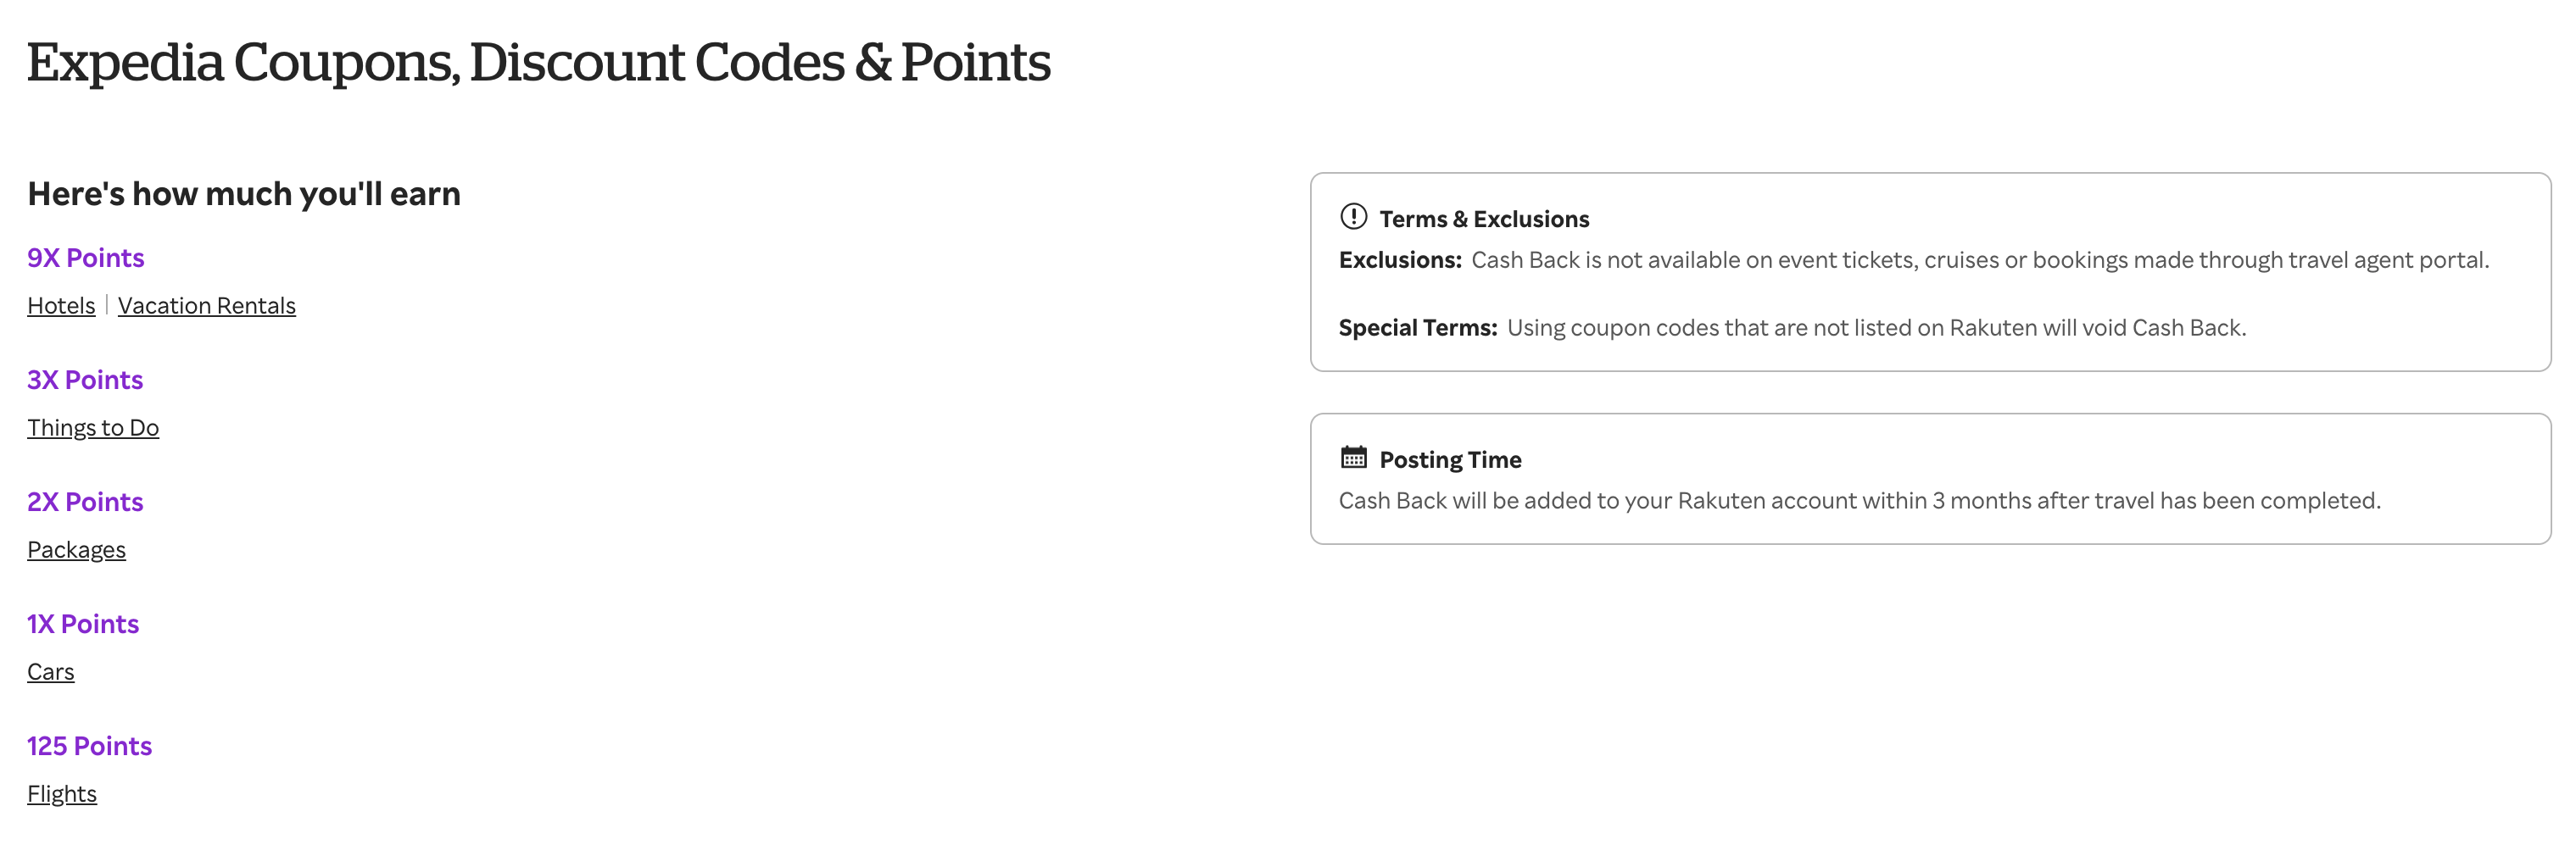Click the 1X Points heading
Image resolution: width=2576 pixels, height=856 pixels.
point(83,624)
